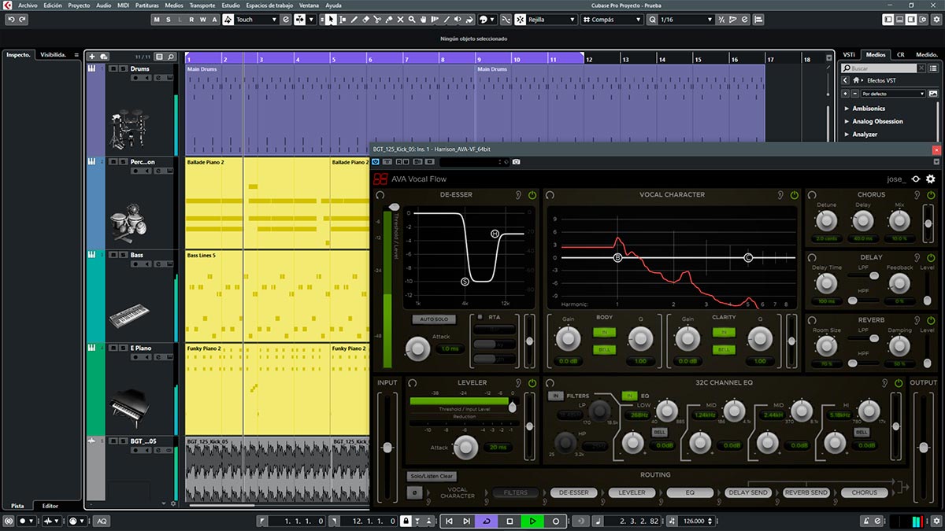
Task: Reset De-Esser with its circular arrow icon
Action: (x=380, y=194)
